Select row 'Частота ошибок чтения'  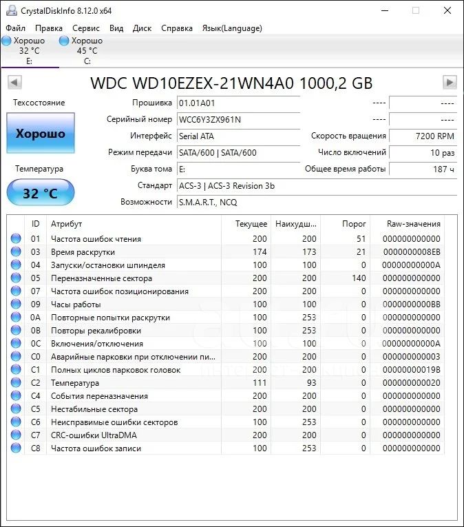point(225,238)
